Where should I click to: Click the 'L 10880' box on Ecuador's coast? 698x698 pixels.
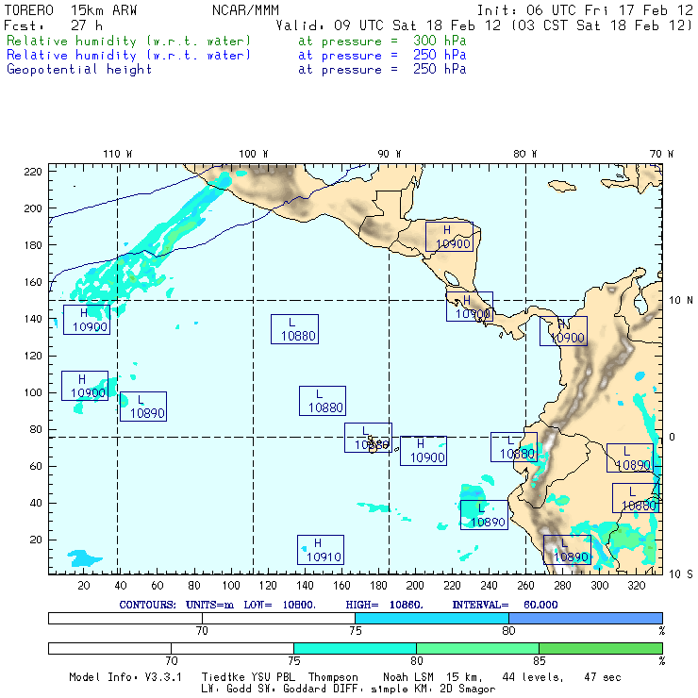click(x=514, y=447)
